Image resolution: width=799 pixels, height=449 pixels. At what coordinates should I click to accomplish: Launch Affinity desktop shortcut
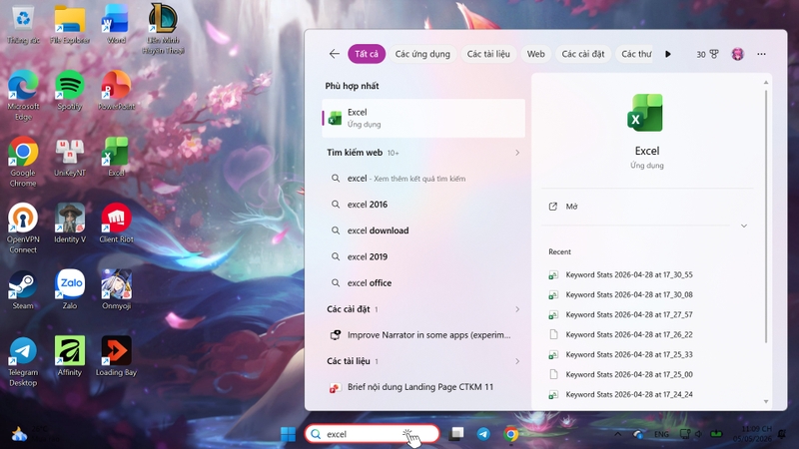point(70,356)
